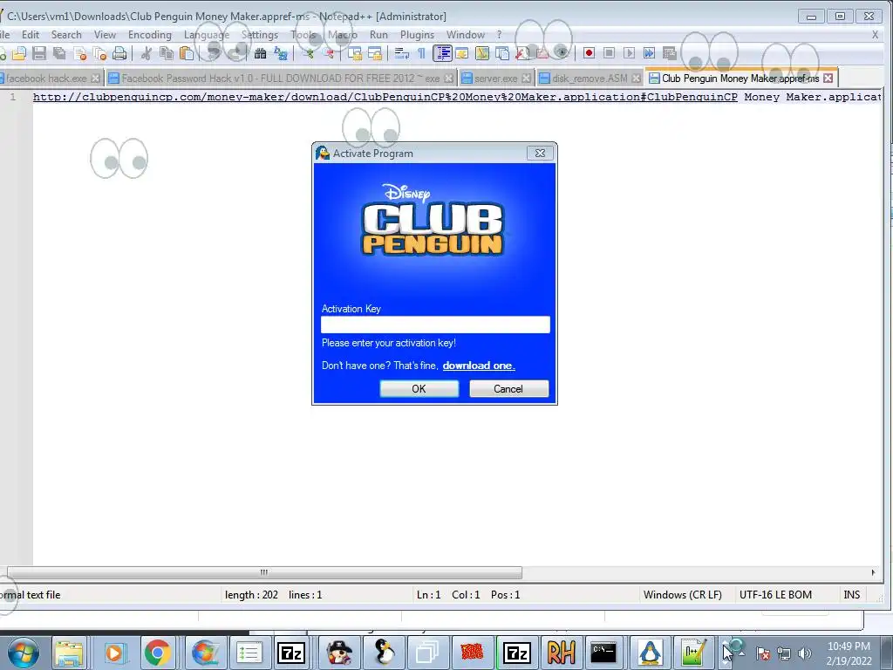Viewport: 893px width, 670px height.
Task: Open a file with the toolbar Open icon
Action: [19, 53]
